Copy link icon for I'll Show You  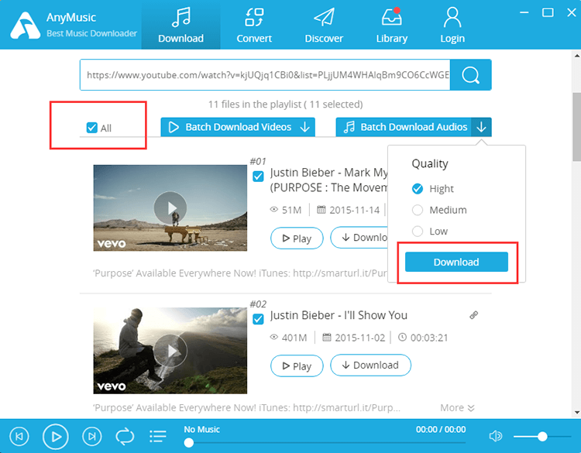473,315
